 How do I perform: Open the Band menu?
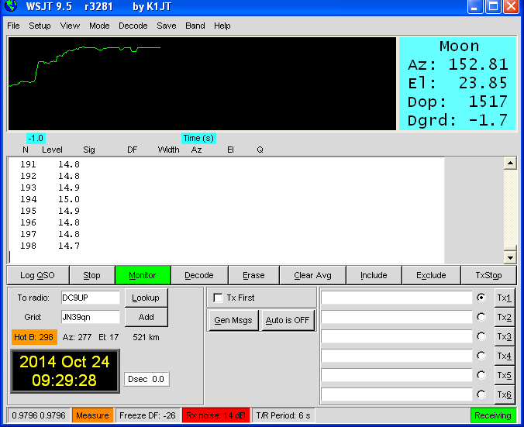[195, 26]
